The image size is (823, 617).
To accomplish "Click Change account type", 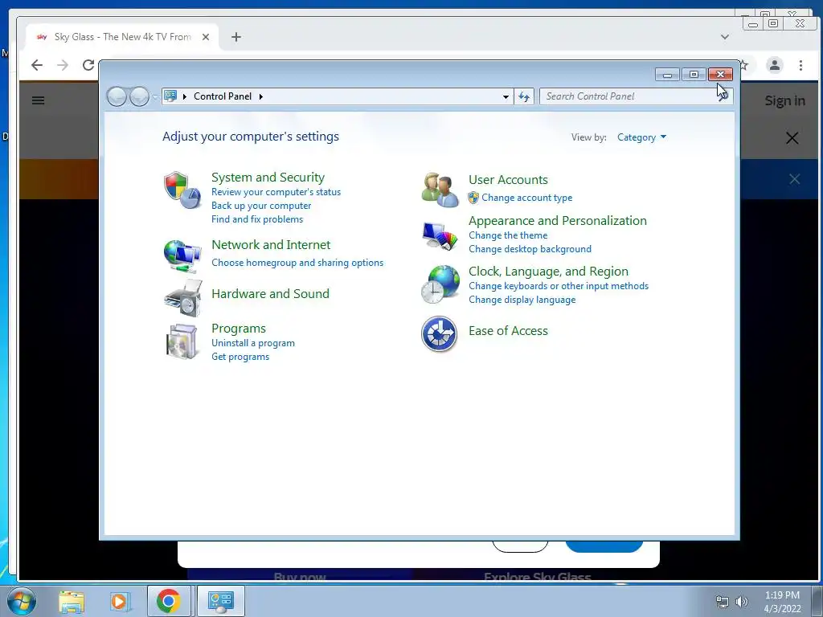I will click(527, 198).
